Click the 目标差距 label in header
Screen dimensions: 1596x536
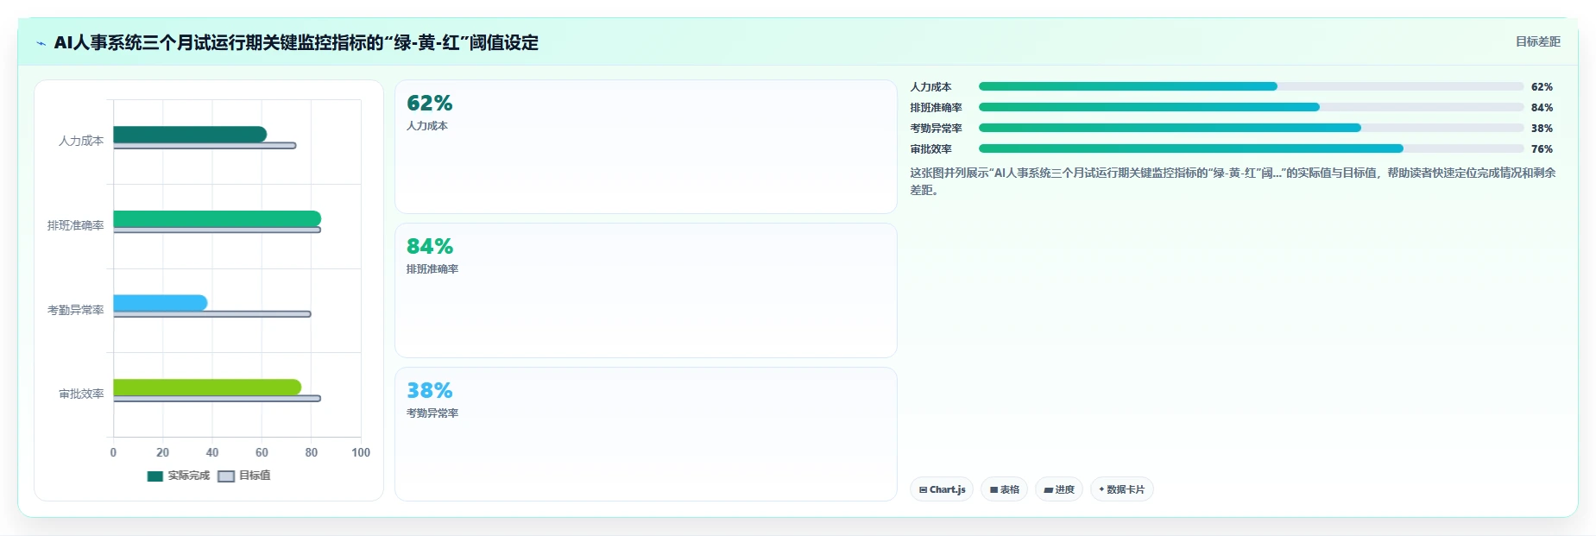click(x=1537, y=41)
